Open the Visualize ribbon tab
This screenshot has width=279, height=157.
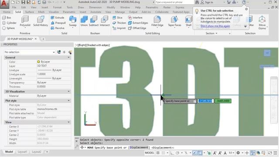(54, 12)
